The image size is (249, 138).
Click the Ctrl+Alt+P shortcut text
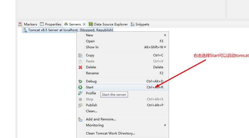(x=155, y=105)
